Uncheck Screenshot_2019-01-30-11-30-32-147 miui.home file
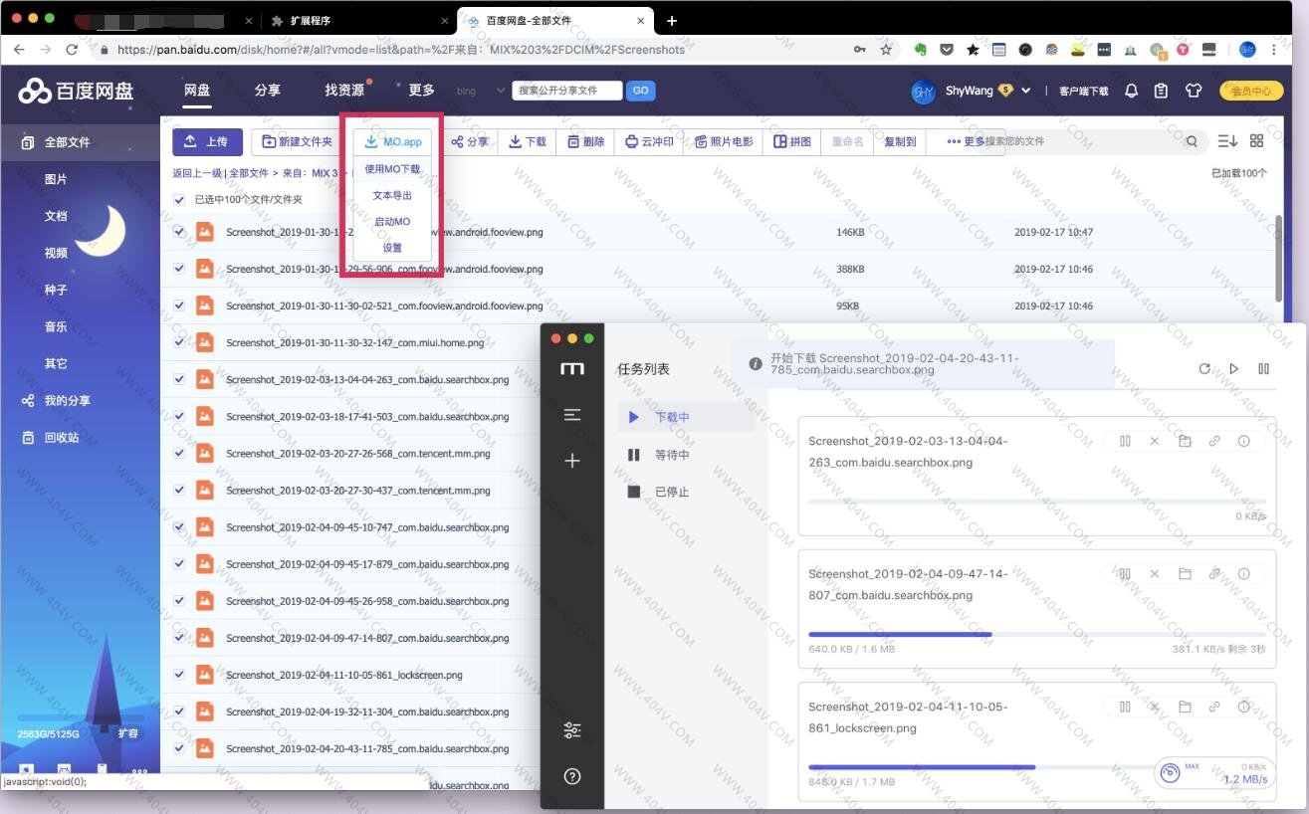 [179, 342]
